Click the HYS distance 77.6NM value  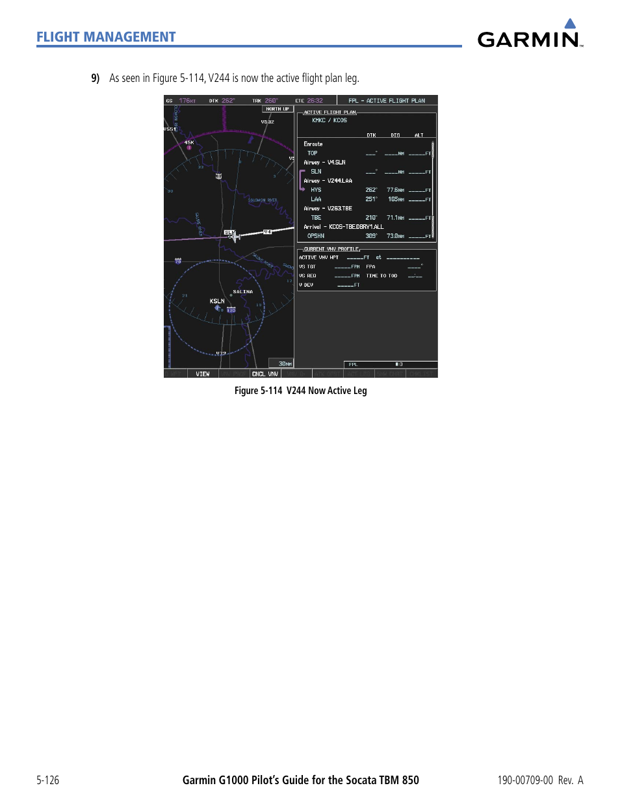click(x=395, y=190)
